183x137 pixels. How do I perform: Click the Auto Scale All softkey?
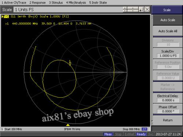pos(168,31)
